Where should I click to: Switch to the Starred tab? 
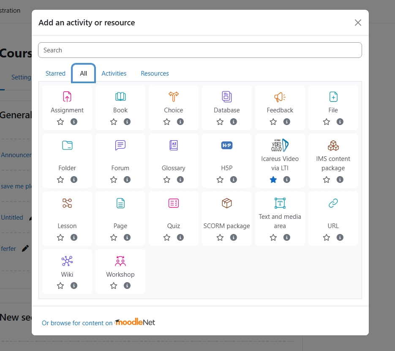[55, 73]
